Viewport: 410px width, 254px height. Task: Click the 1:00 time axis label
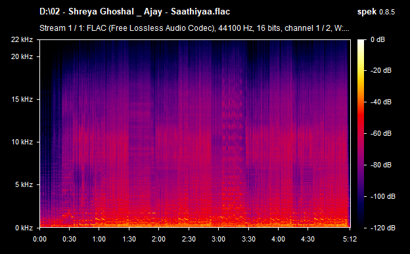[x=99, y=239]
